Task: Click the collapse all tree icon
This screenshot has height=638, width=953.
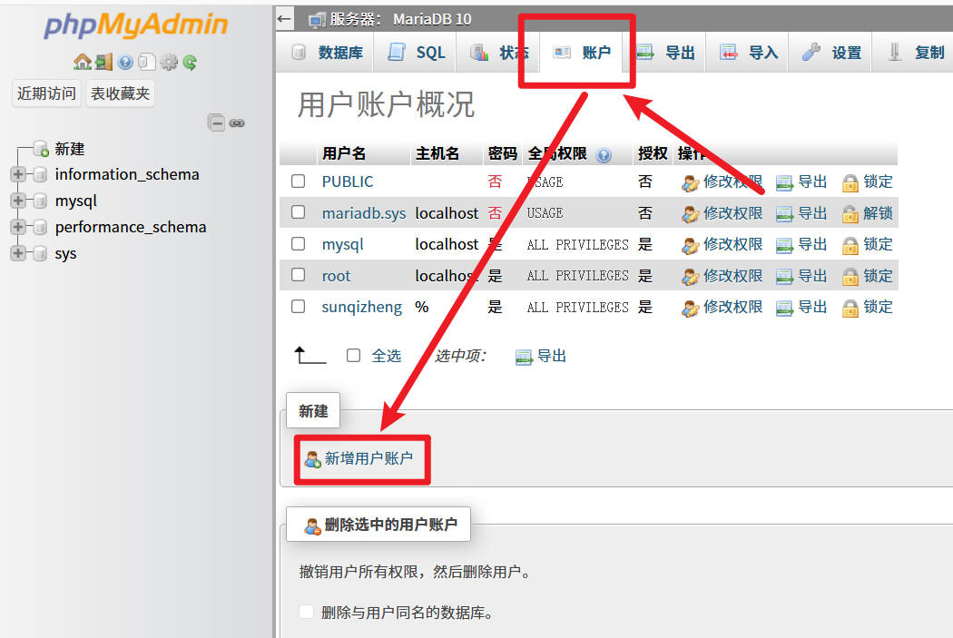Action: pyautogui.click(x=216, y=123)
